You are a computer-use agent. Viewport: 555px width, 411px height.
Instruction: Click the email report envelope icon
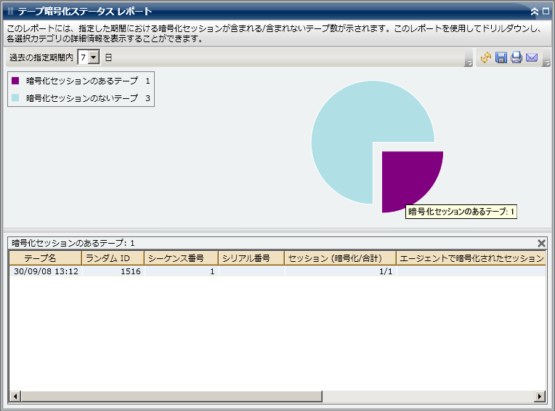[532, 57]
